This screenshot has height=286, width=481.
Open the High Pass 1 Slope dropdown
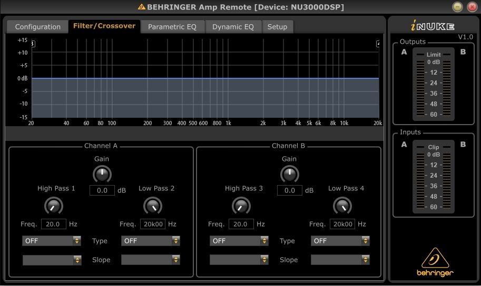[x=52, y=260]
